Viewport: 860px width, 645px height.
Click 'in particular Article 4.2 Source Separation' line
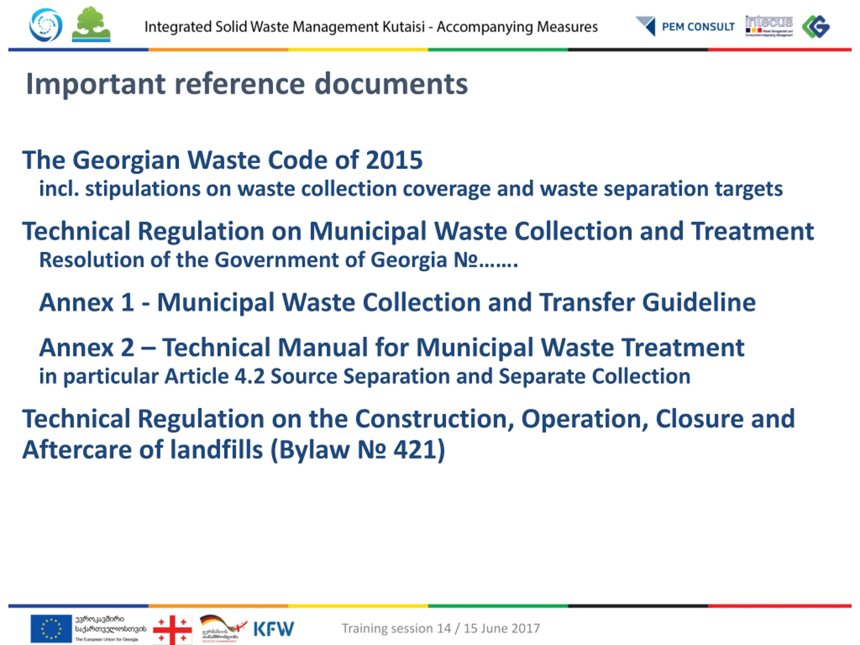(365, 376)
